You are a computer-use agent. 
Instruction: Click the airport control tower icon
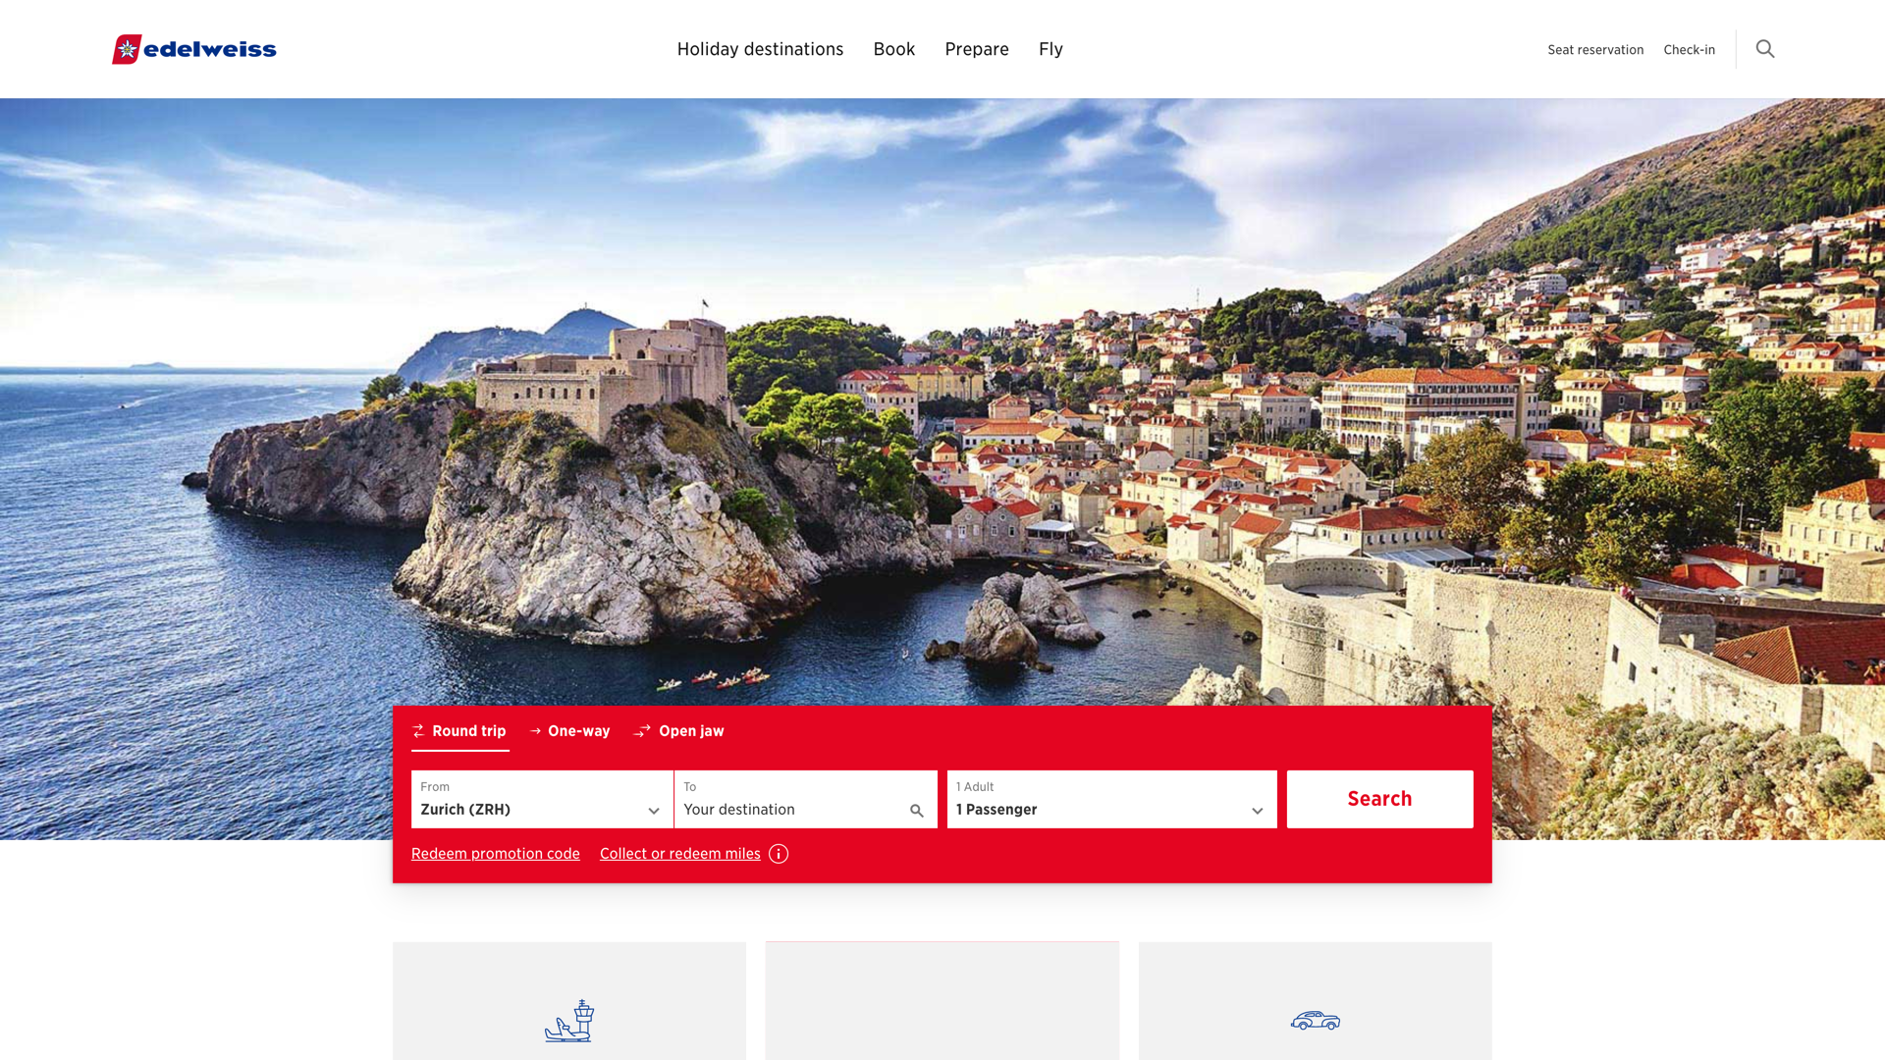coord(569,1021)
